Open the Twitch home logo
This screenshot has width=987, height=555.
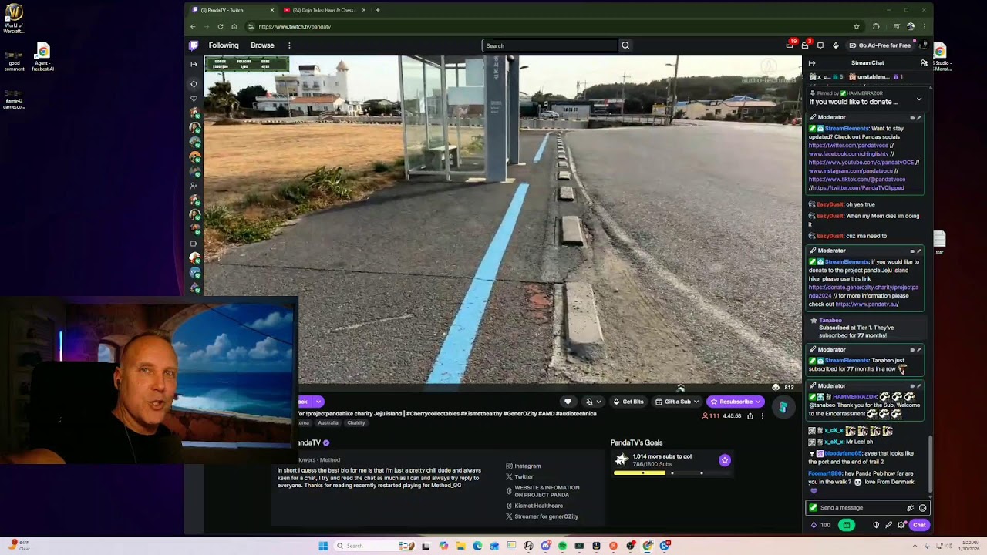click(x=194, y=45)
